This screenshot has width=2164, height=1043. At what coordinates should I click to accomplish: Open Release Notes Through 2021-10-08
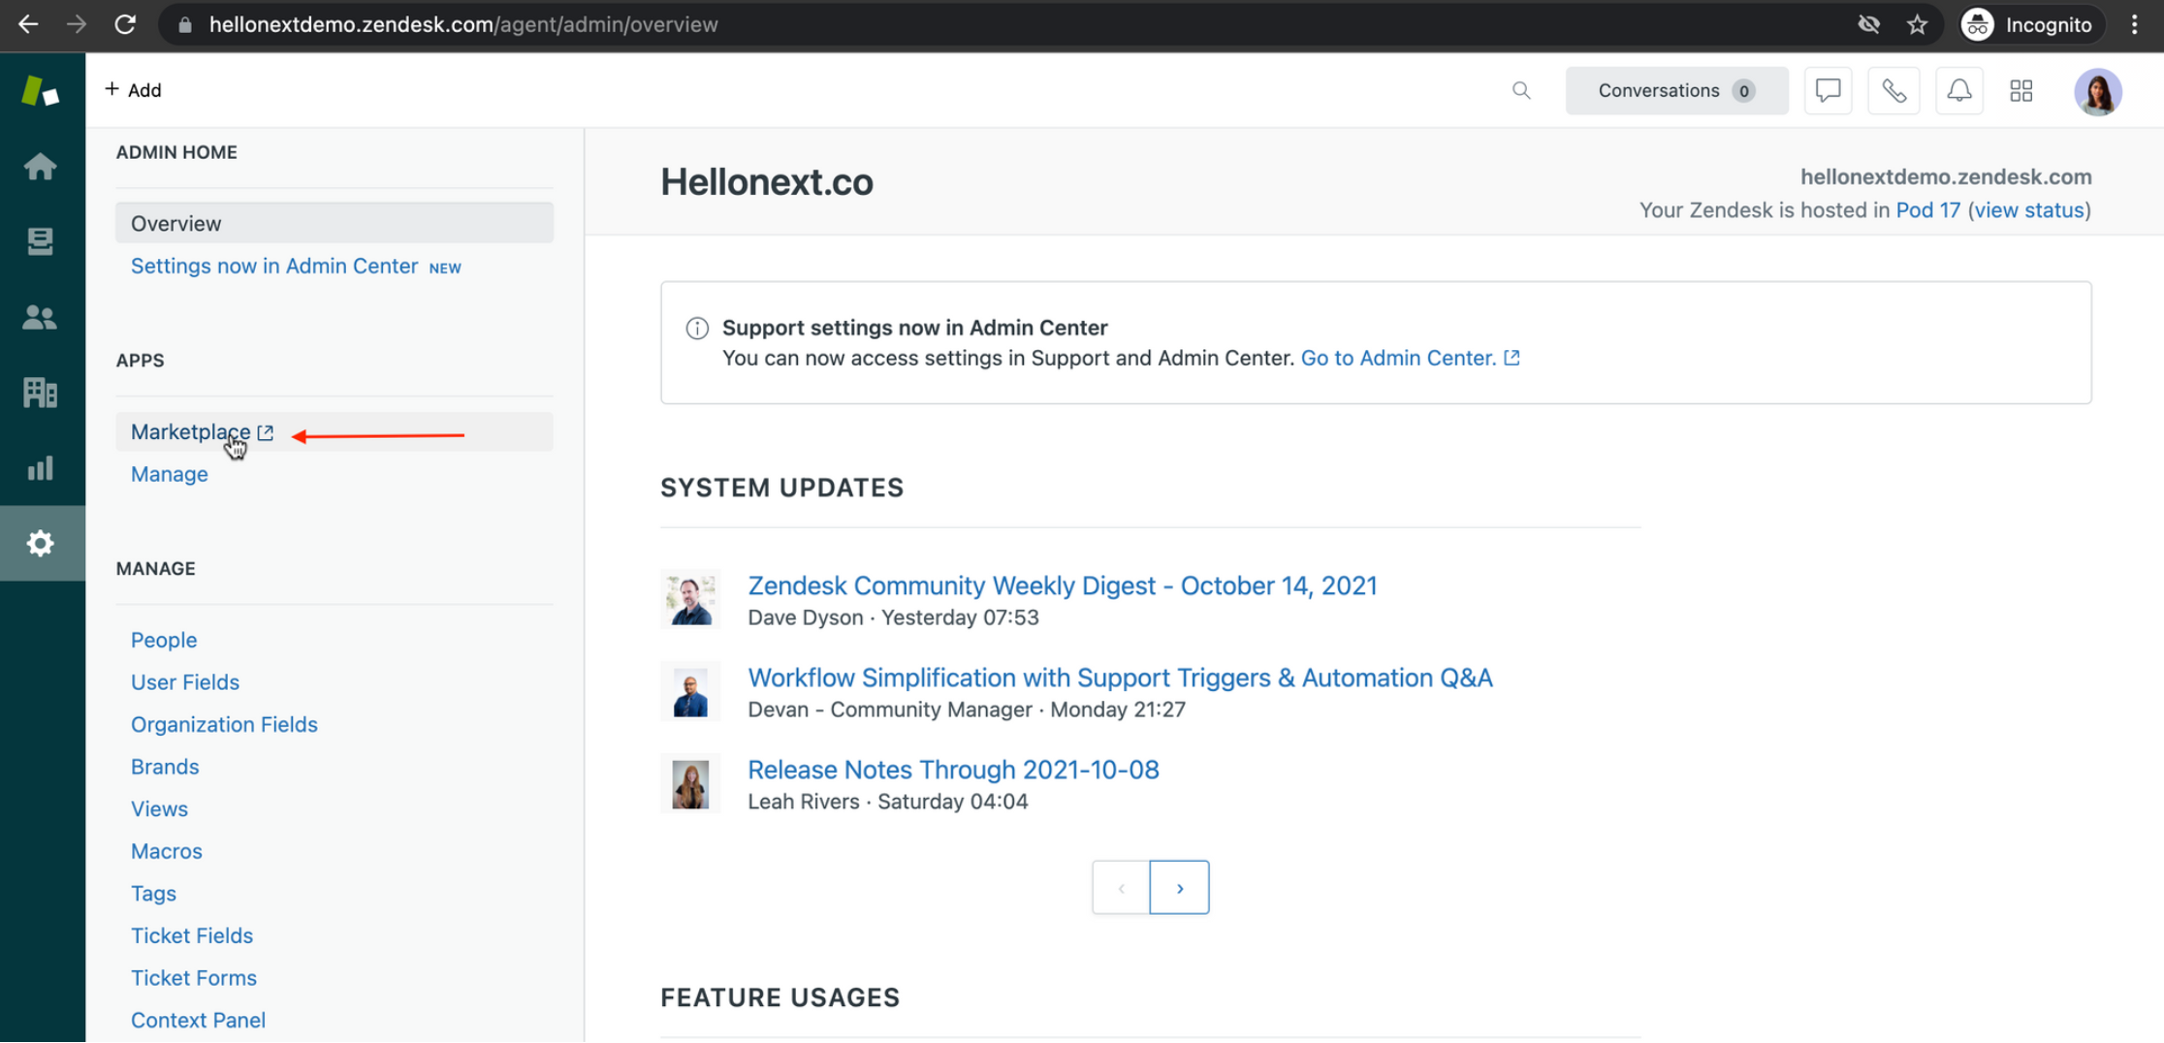tap(953, 770)
